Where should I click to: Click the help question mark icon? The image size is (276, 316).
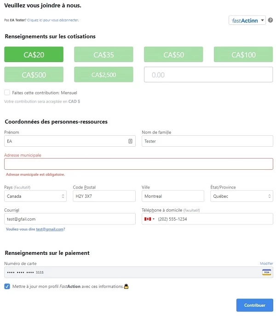[270, 20]
